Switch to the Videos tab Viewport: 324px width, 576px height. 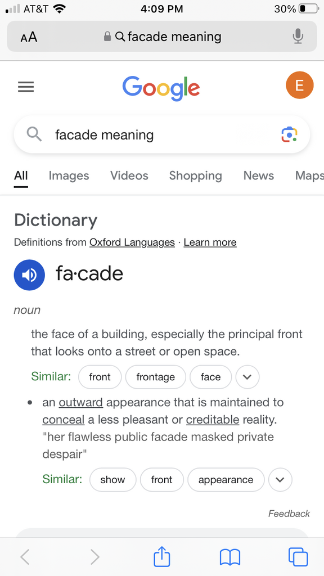129,175
